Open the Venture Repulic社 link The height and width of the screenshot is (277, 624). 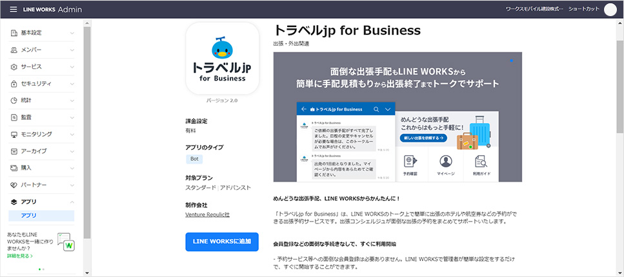[x=207, y=215]
